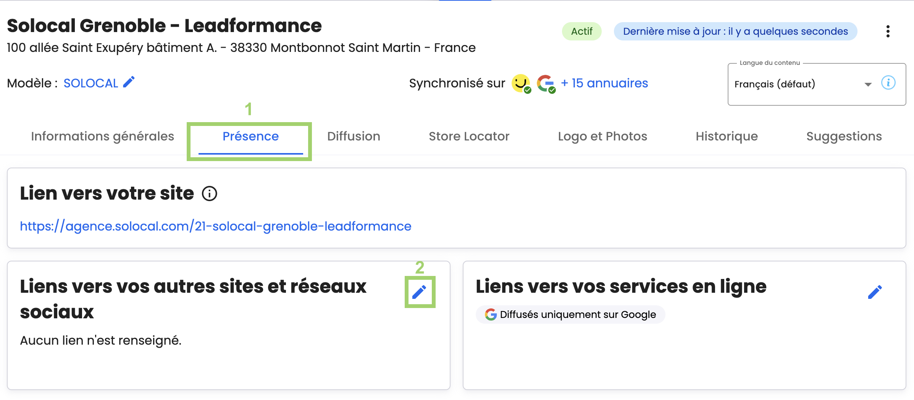This screenshot has width=914, height=400.
Task: Click the PagesJaunes smiley sync icon
Action: tap(521, 83)
